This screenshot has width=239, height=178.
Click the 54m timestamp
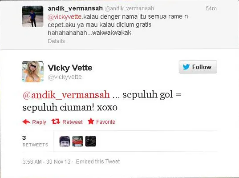(211, 8)
